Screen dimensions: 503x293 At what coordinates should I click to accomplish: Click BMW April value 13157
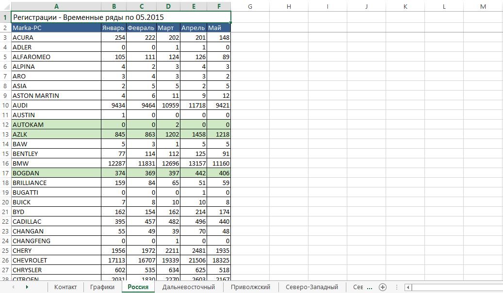[194, 163]
